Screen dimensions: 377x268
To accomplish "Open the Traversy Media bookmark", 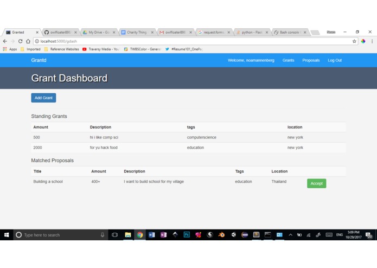I will (x=101, y=49).
